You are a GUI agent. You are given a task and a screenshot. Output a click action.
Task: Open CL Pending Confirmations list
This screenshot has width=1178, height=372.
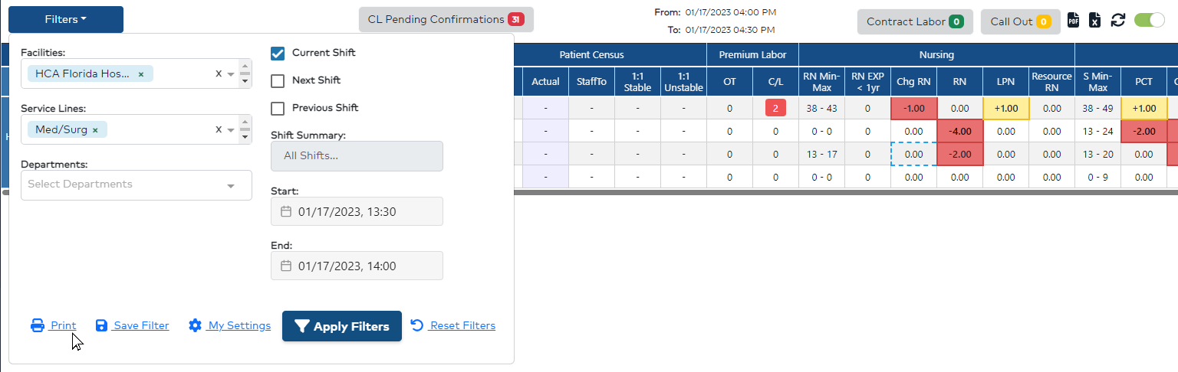[x=446, y=20]
